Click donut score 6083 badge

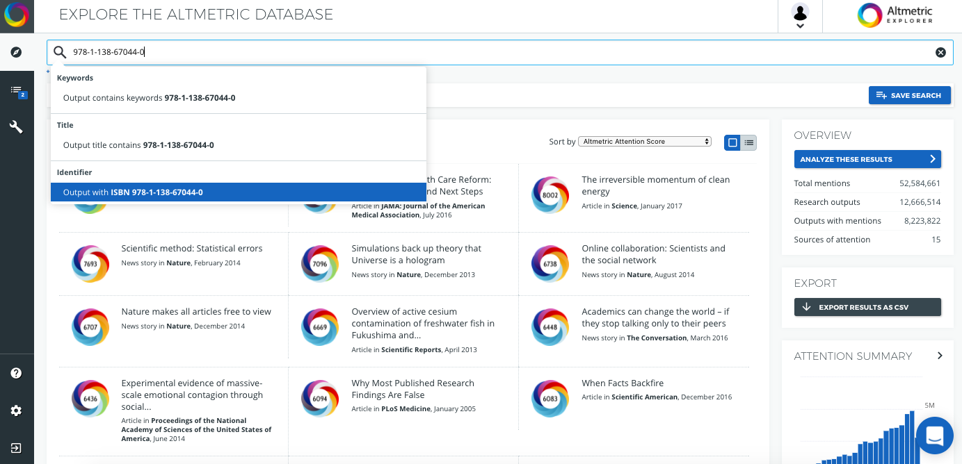pyautogui.click(x=550, y=399)
